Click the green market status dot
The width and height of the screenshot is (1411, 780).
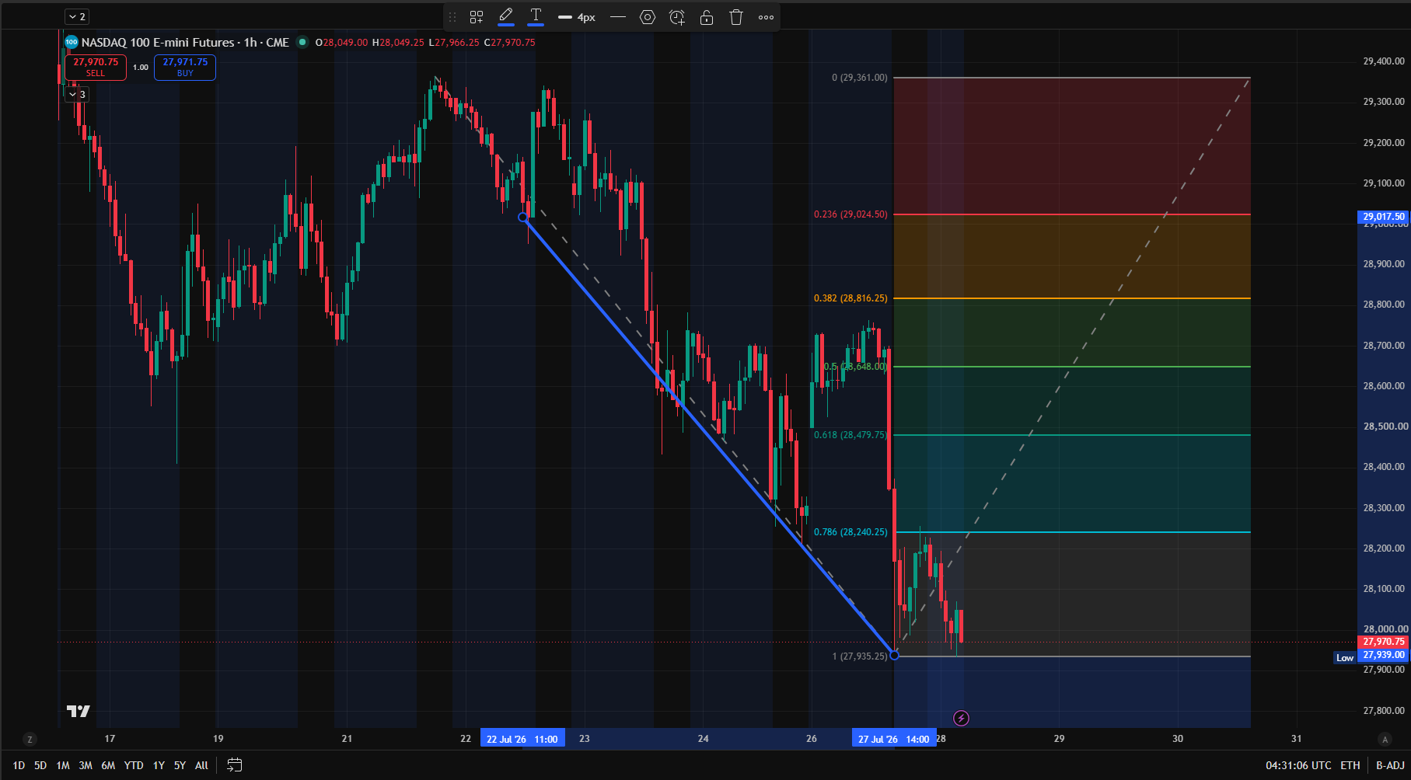tap(302, 42)
